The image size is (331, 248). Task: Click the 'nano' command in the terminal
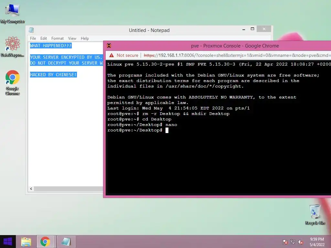(171, 125)
